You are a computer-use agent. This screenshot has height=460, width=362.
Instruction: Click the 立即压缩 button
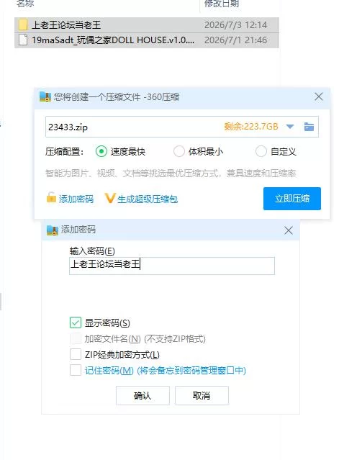[292, 199]
